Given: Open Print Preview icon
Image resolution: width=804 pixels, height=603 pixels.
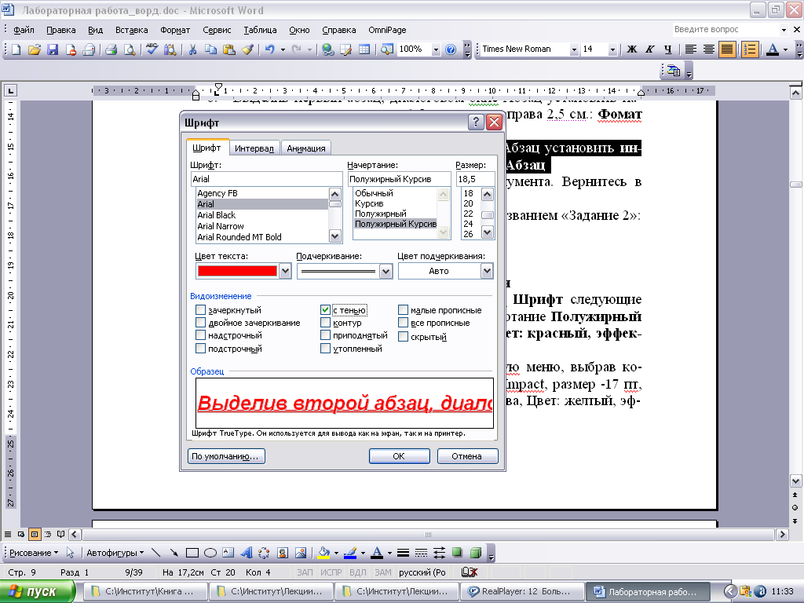Looking at the screenshot, I should click(x=130, y=49).
